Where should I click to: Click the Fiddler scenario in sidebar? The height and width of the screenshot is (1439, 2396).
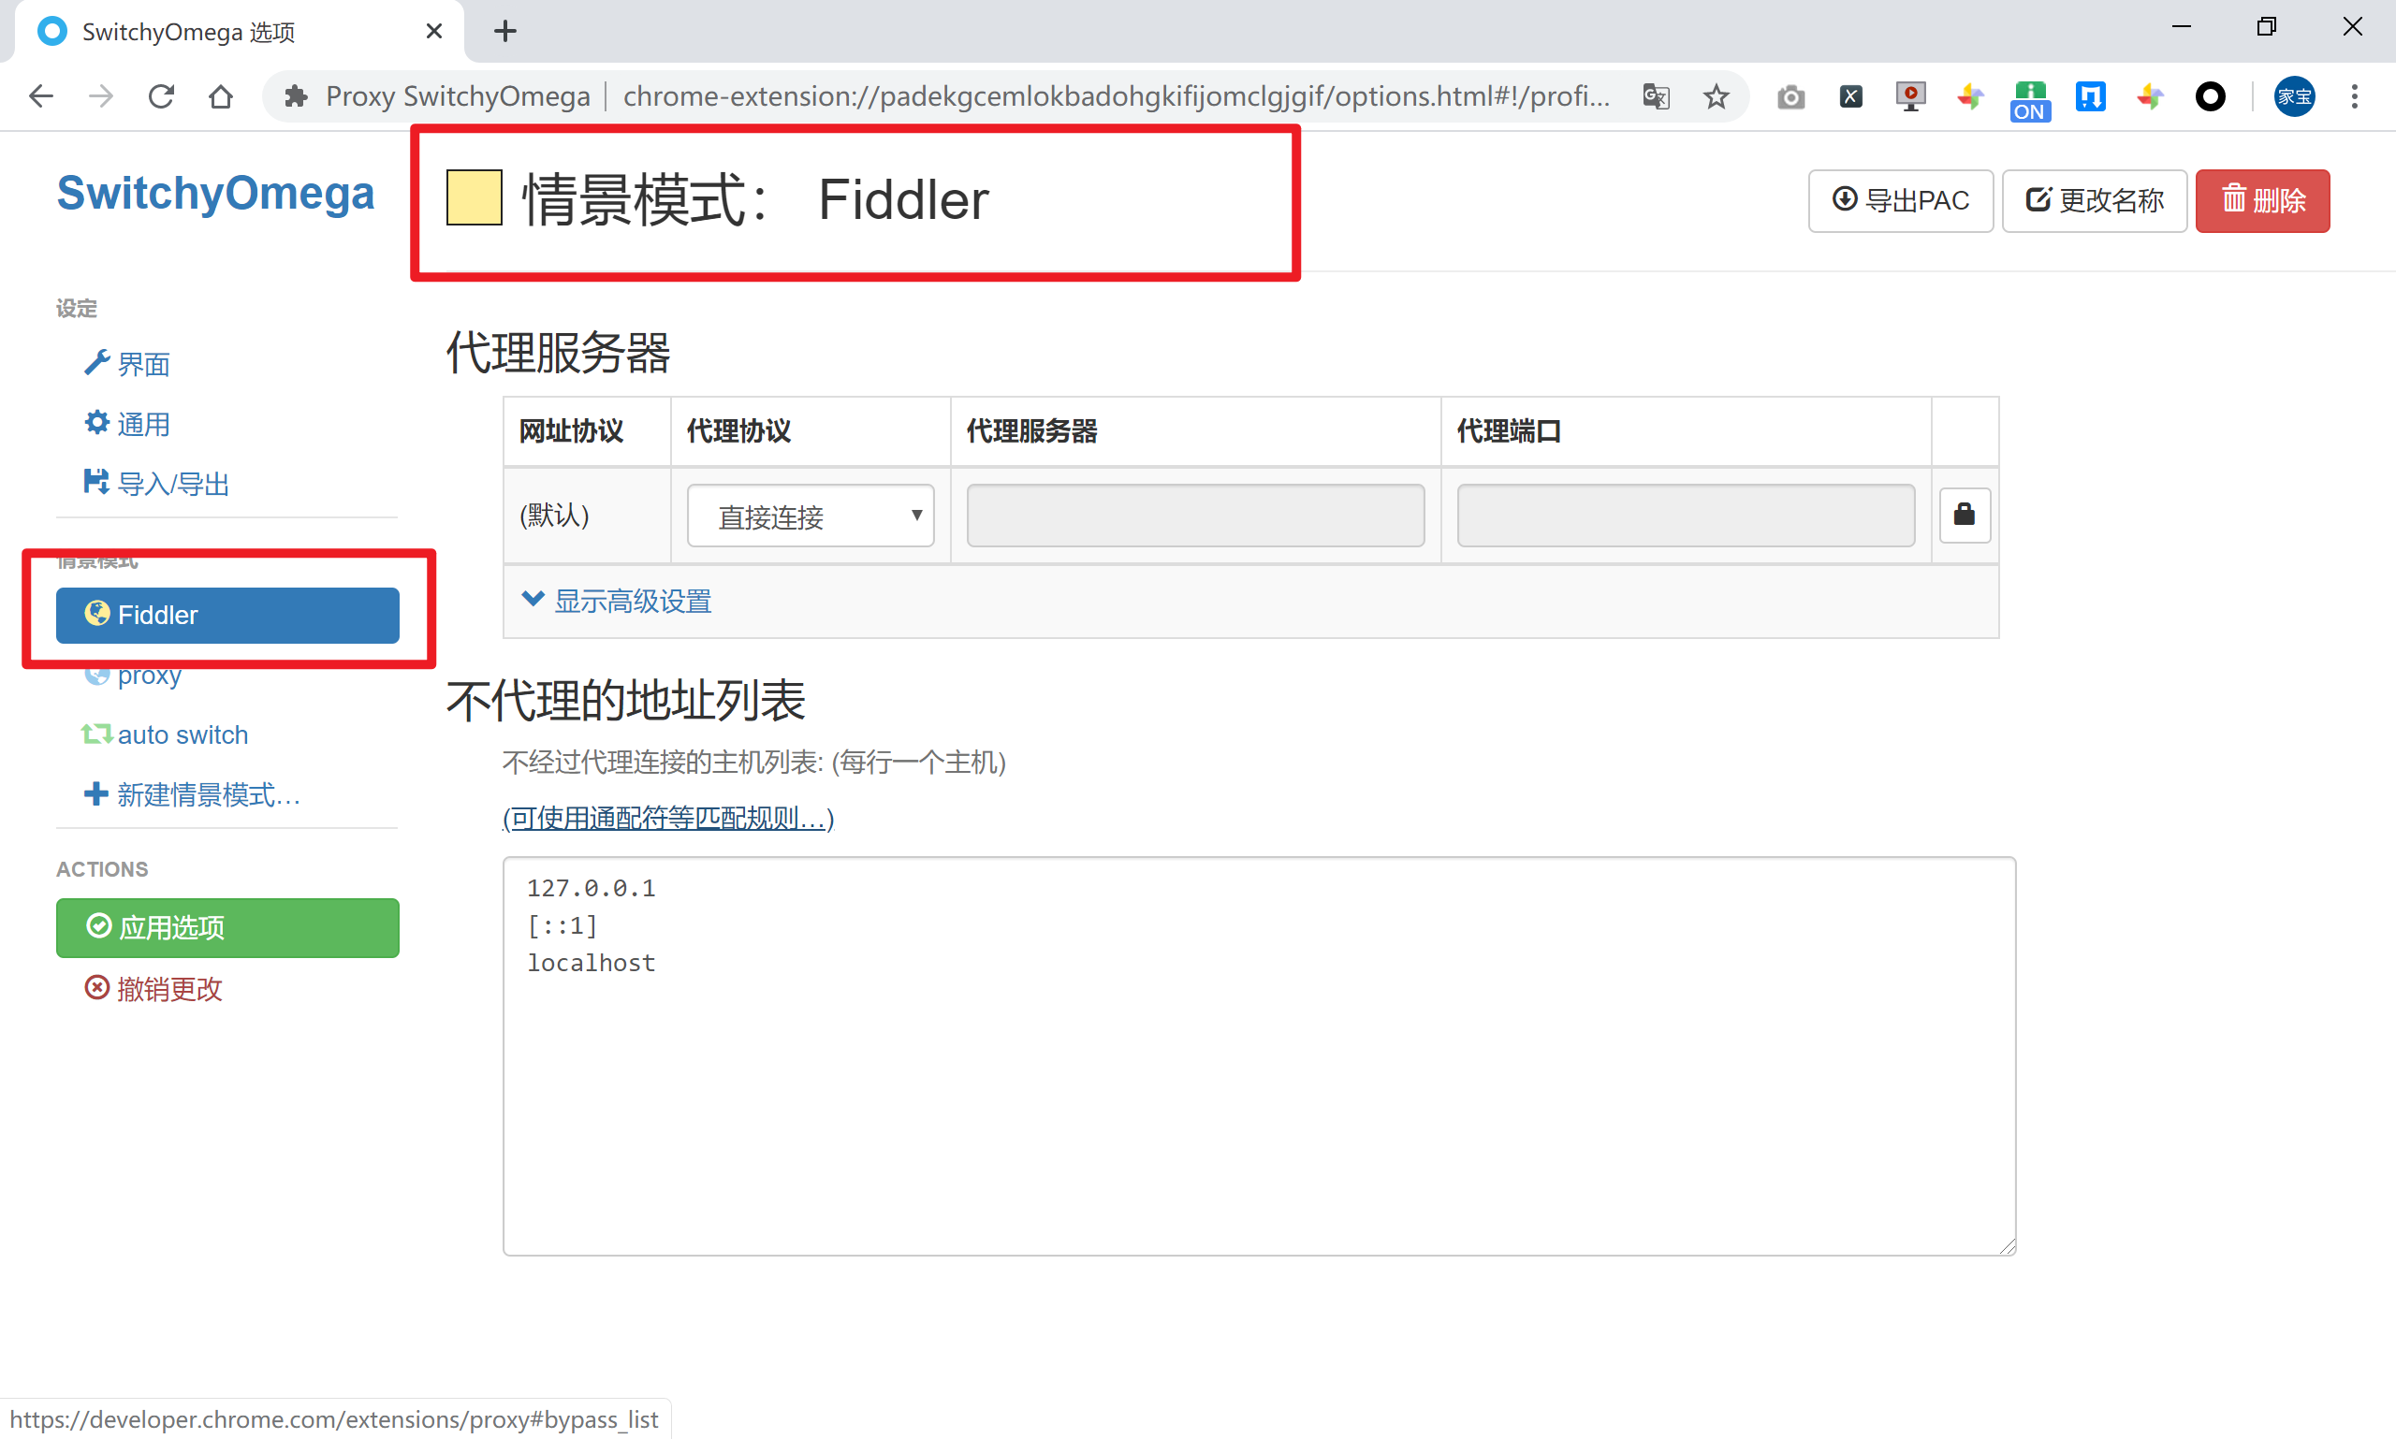(x=227, y=615)
